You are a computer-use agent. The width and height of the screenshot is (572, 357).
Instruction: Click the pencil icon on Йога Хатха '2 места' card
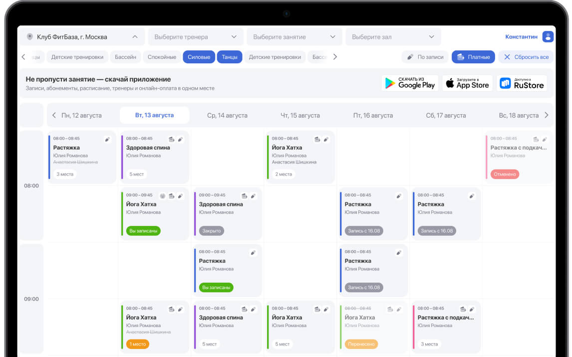pyautogui.click(x=326, y=139)
